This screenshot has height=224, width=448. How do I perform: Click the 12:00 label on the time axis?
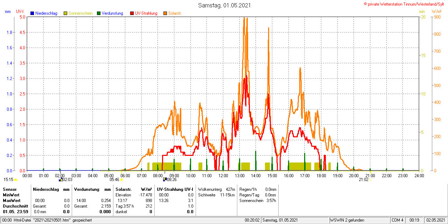pos(223,175)
